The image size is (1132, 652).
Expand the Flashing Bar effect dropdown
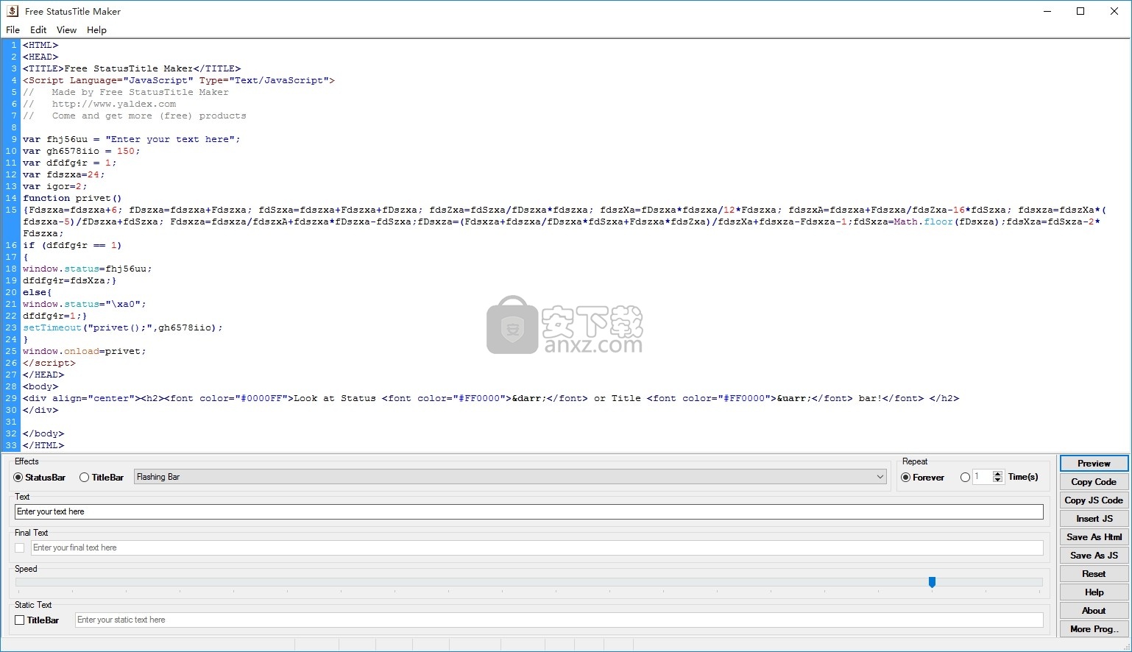(880, 477)
